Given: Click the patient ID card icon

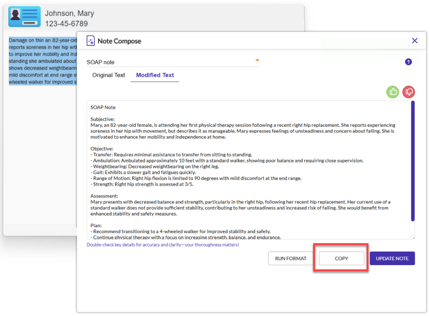Looking at the screenshot, I should pos(24,16).
